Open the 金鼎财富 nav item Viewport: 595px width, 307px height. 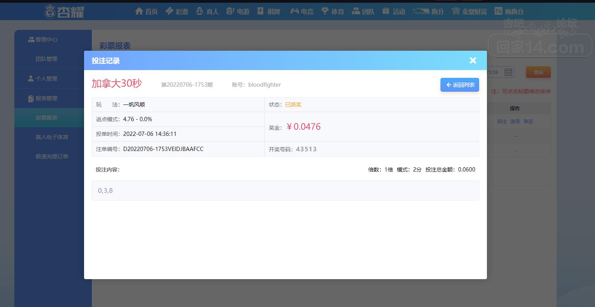pyautogui.click(x=469, y=11)
